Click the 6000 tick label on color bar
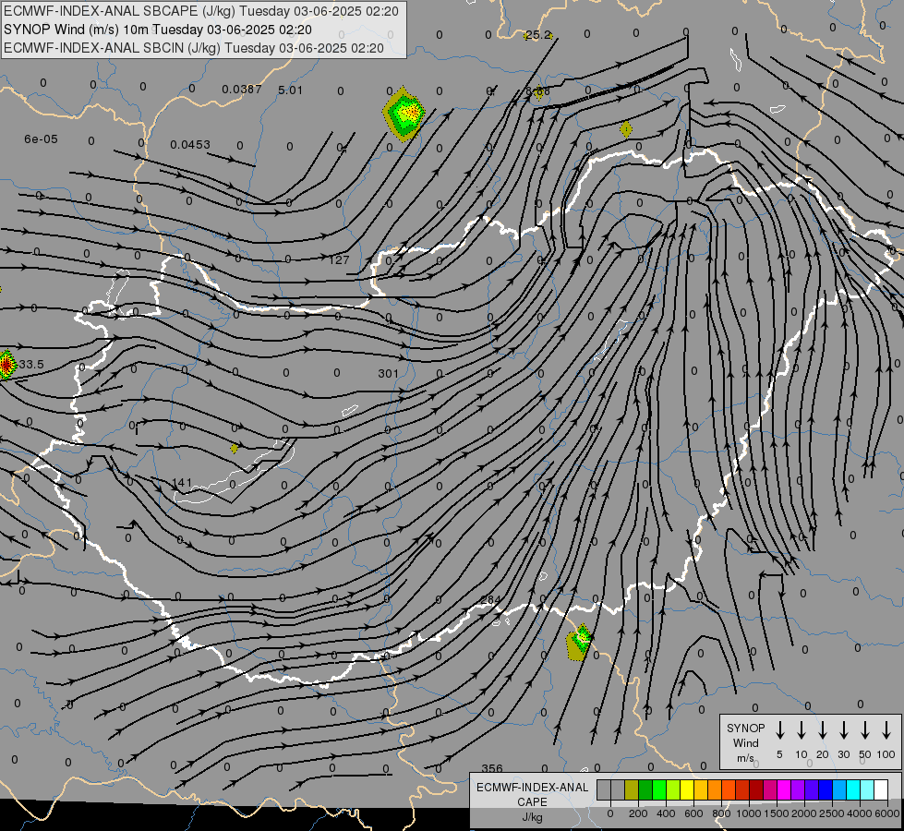904x831 pixels. pos(887,813)
